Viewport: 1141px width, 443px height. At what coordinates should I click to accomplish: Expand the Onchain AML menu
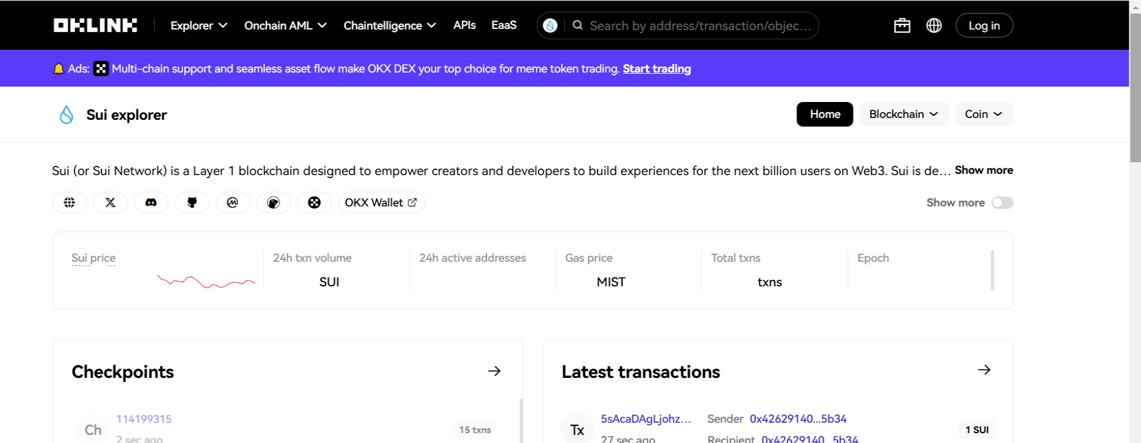point(286,25)
